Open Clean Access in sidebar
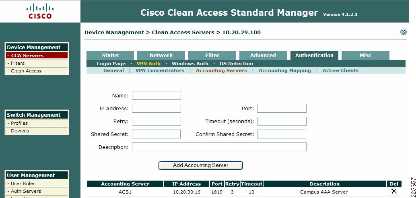Image resolution: width=416 pixels, height=198 pixels. pos(37,71)
